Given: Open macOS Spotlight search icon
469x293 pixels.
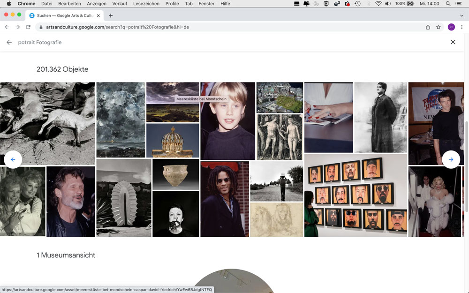Looking at the screenshot, I should pos(448,4).
